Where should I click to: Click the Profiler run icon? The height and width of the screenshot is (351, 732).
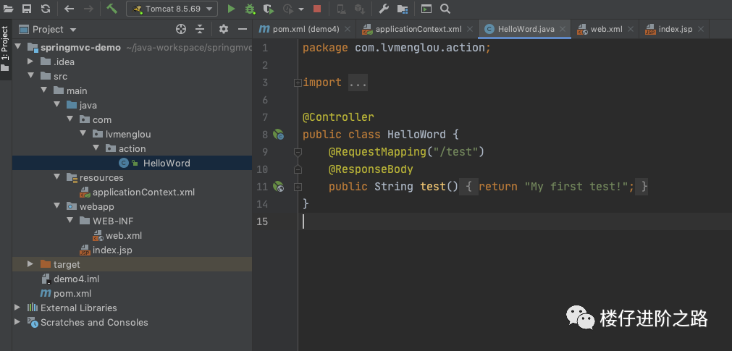point(288,9)
